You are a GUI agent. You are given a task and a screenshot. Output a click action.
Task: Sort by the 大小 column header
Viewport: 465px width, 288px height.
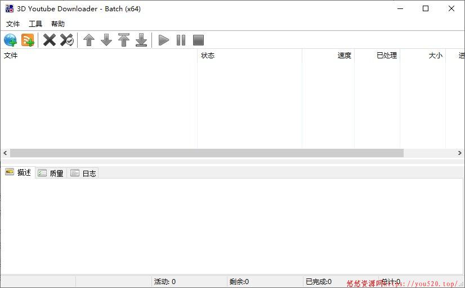[423, 55]
